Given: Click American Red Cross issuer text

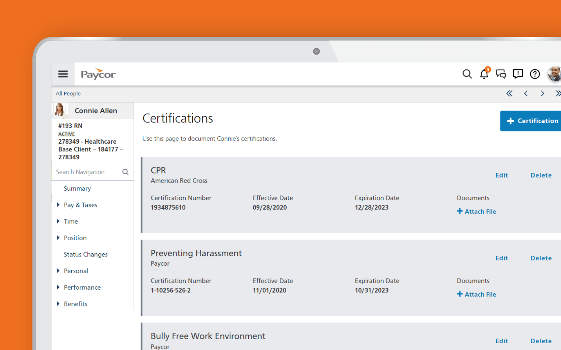Looking at the screenshot, I should (179, 181).
